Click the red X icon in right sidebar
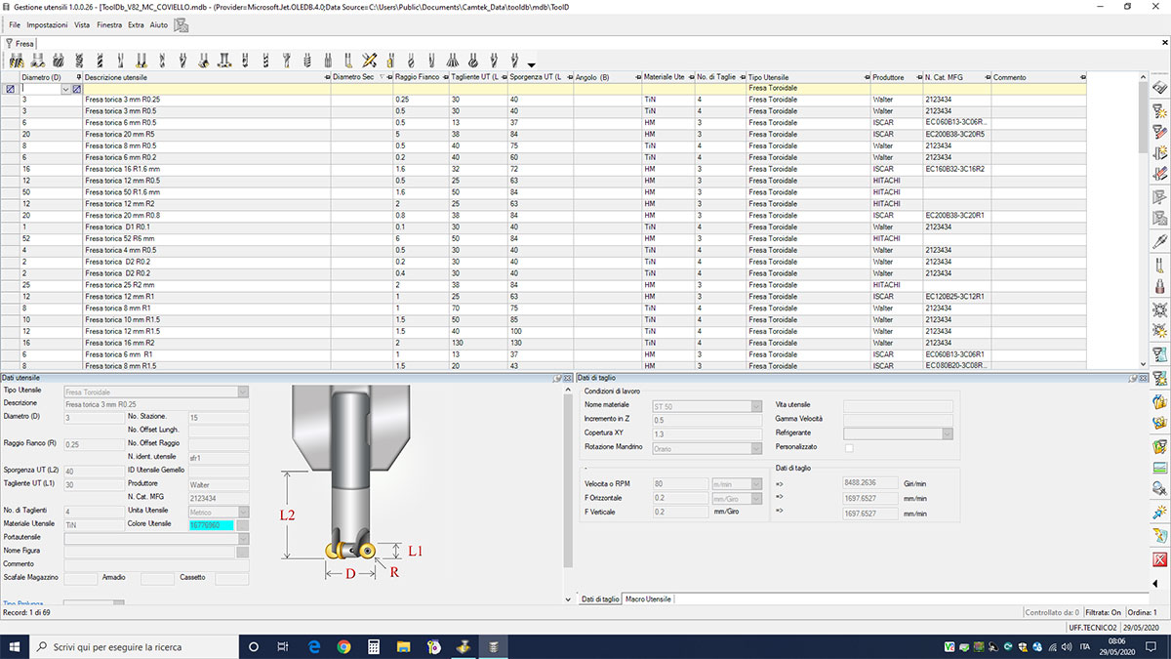 click(1159, 560)
